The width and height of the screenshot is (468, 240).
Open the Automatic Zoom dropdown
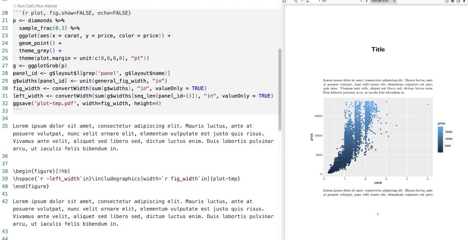[x=383, y=1]
